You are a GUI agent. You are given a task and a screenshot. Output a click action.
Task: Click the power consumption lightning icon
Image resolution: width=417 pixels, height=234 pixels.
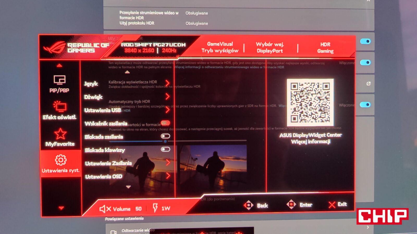pyautogui.click(x=155, y=208)
